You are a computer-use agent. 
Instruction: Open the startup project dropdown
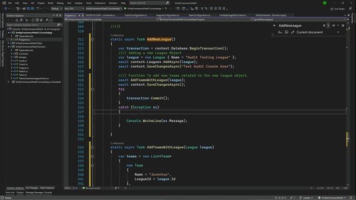[x=104, y=8]
